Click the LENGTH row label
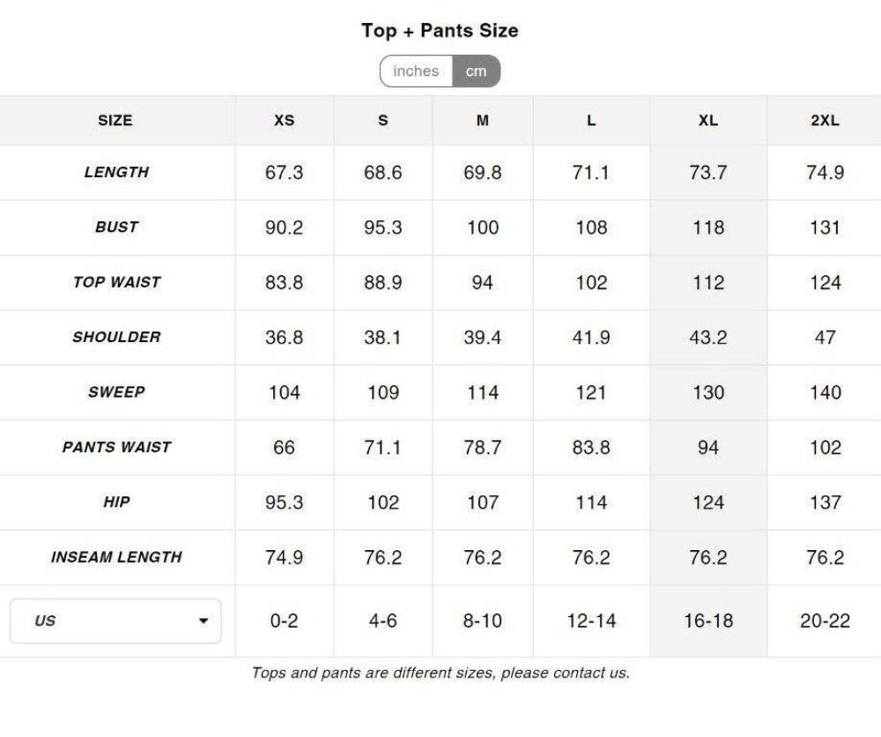Viewport: 881px width, 737px height. point(116,172)
